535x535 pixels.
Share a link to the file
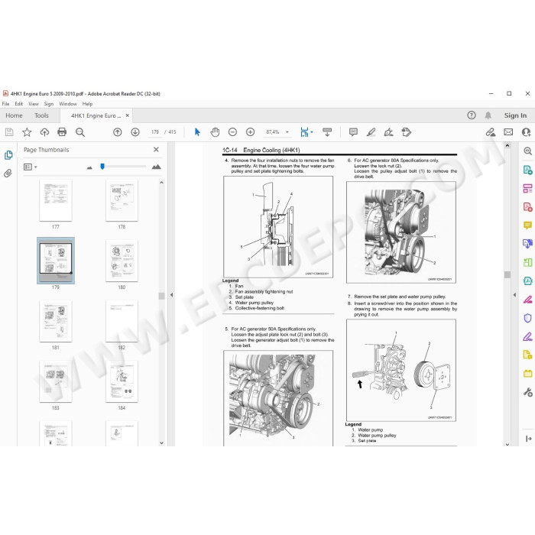[x=491, y=132]
